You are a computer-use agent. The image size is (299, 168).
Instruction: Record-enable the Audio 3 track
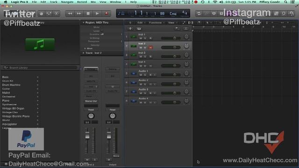point(150,93)
